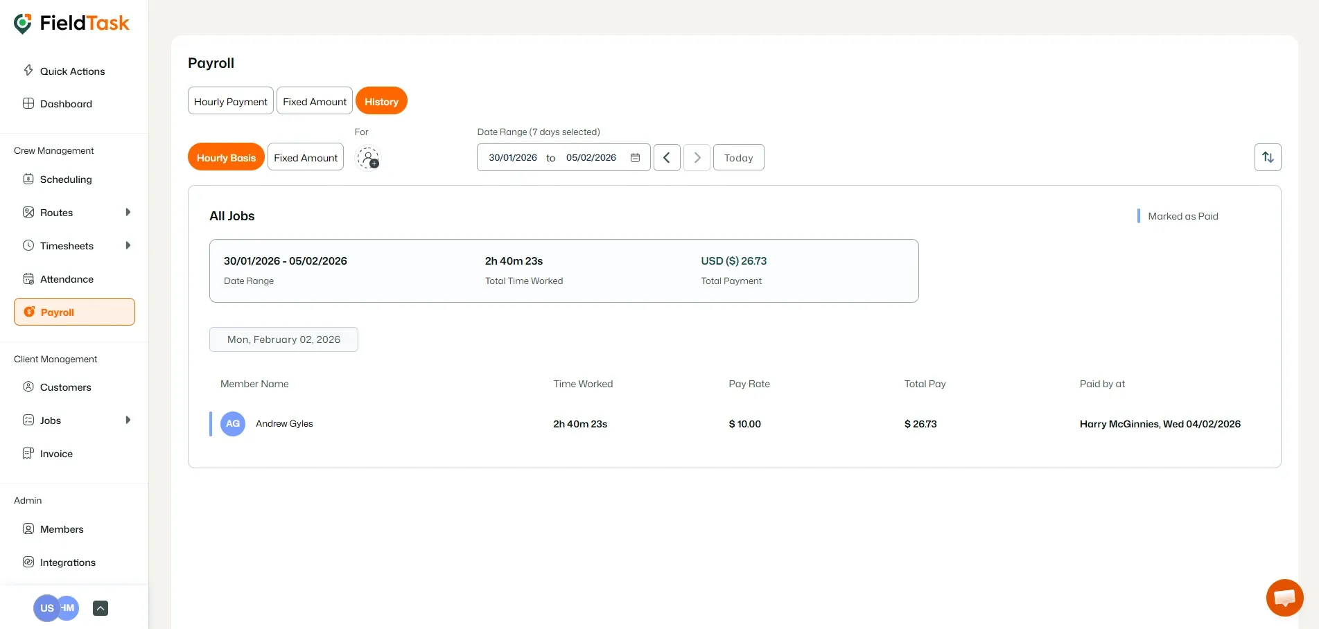Click the sort arrows icon near top right
The width and height of the screenshot is (1319, 629).
[1268, 157]
